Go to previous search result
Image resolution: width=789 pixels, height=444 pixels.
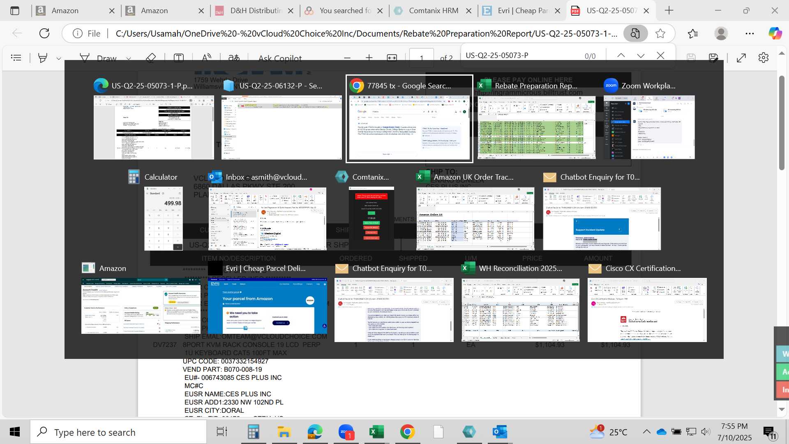click(621, 55)
